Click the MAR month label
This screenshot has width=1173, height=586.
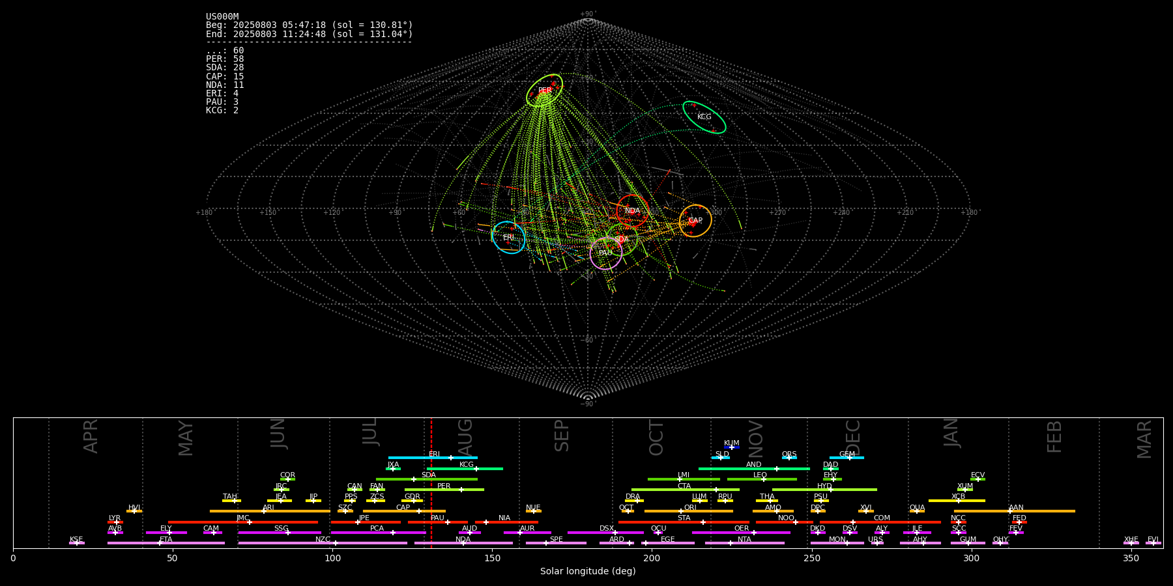tap(1144, 439)
